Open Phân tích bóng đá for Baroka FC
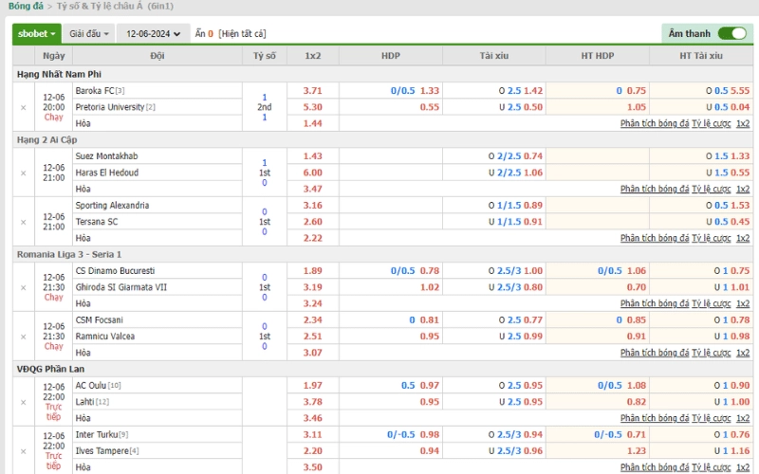Viewport: 759px width, 474px height. tap(655, 123)
